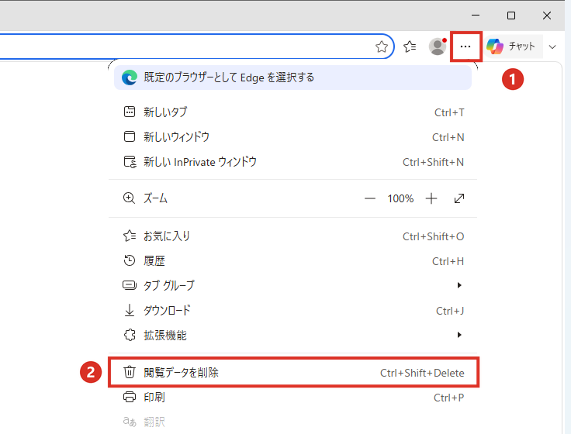Increase zoom with the plus button

tap(431, 198)
